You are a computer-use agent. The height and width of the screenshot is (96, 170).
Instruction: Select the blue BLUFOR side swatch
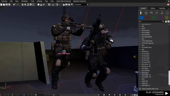141,18
